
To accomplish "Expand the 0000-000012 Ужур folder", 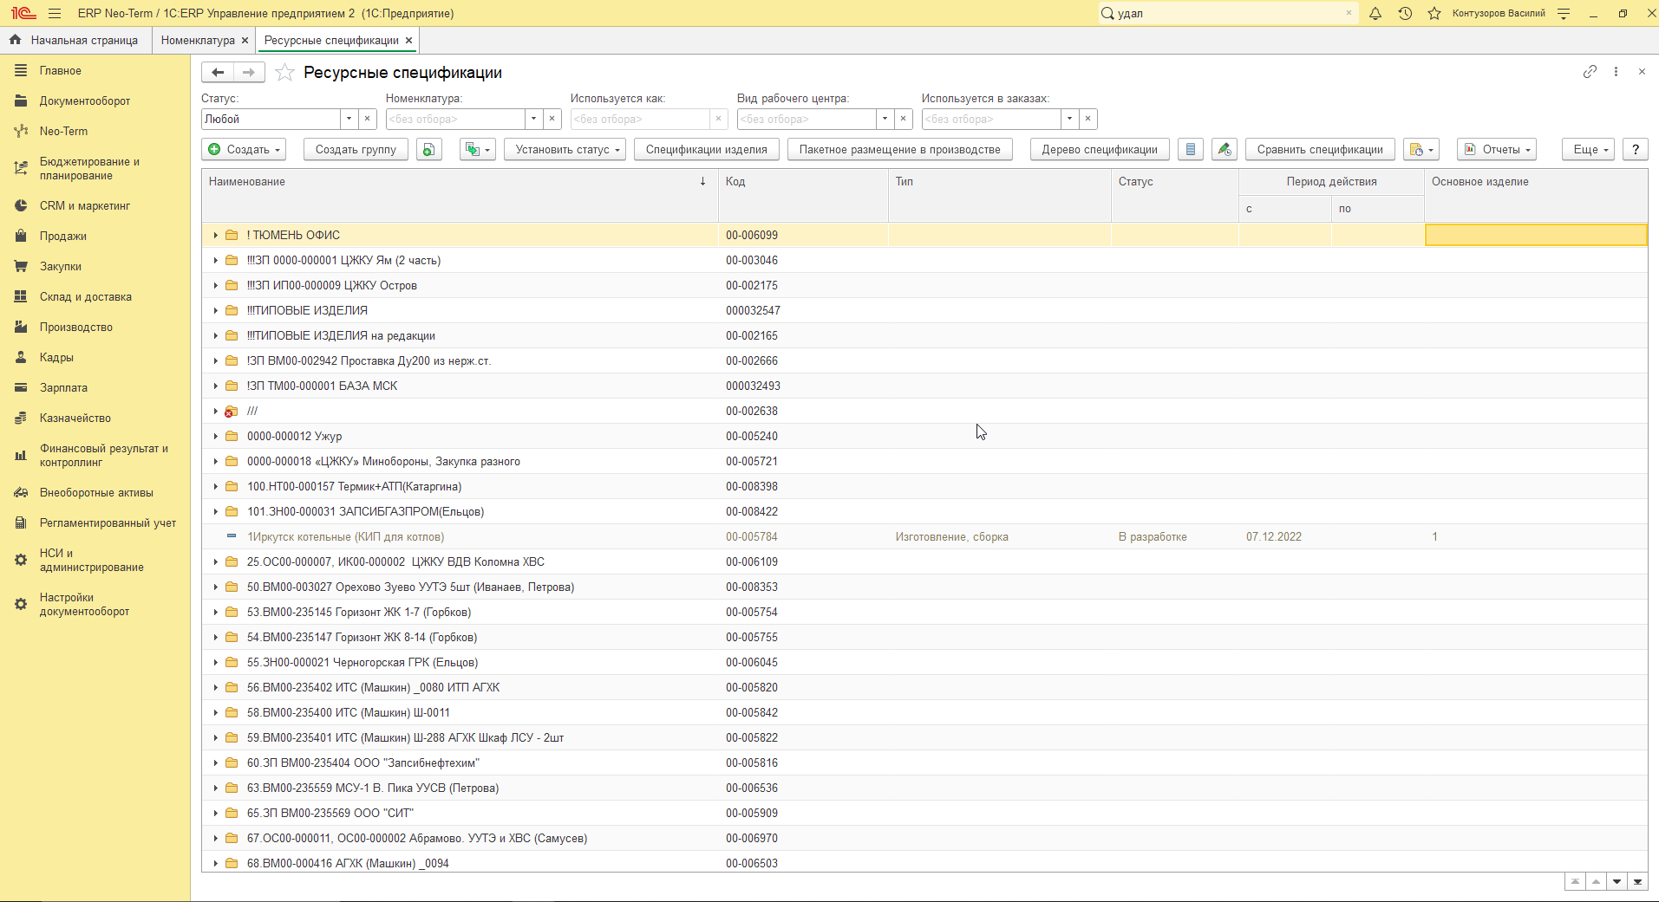I will [216, 436].
